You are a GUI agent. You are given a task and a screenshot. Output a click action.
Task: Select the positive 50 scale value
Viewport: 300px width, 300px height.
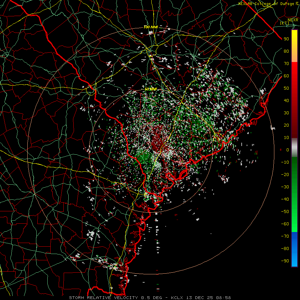(286, 88)
